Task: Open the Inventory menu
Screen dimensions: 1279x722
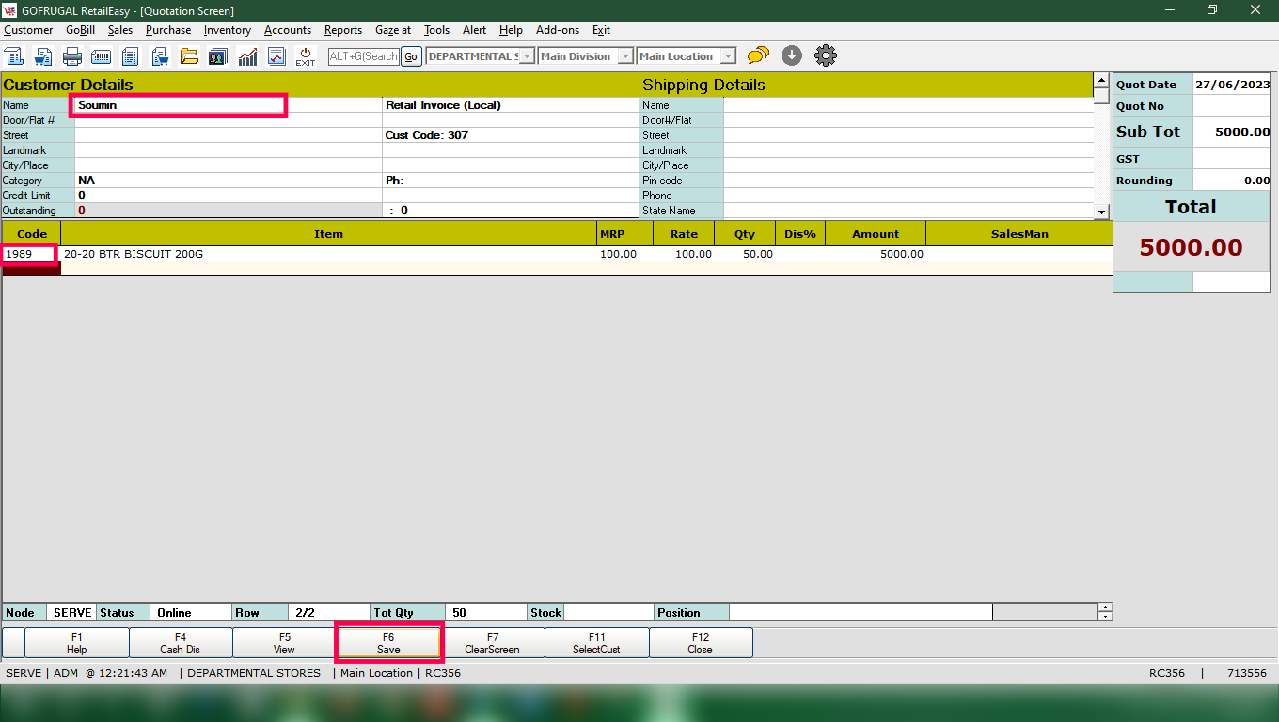Action: pos(228,30)
